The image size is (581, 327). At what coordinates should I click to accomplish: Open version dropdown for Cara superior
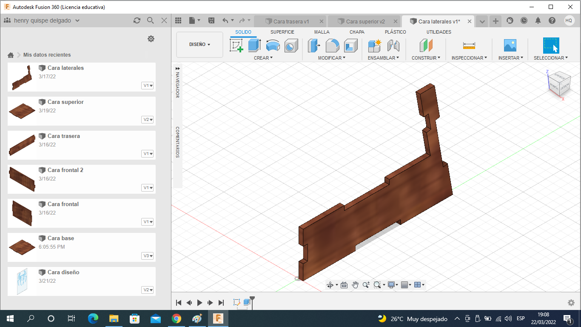[148, 120]
